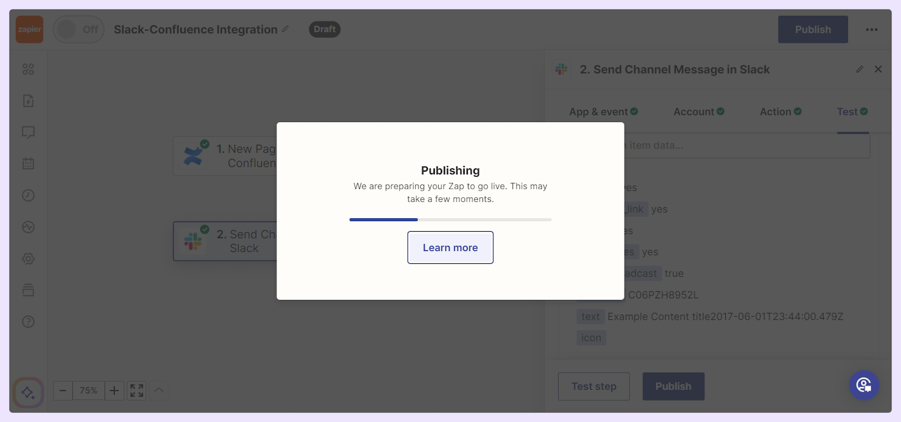Click the Publish button in step panel
Viewport: 901px width, 422px height.
pos(673,387)
